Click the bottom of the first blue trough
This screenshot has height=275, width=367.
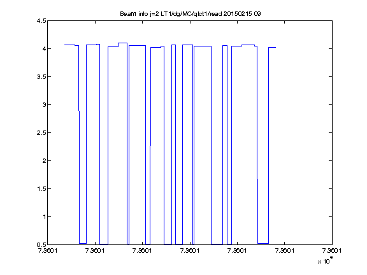coord(83,243)
